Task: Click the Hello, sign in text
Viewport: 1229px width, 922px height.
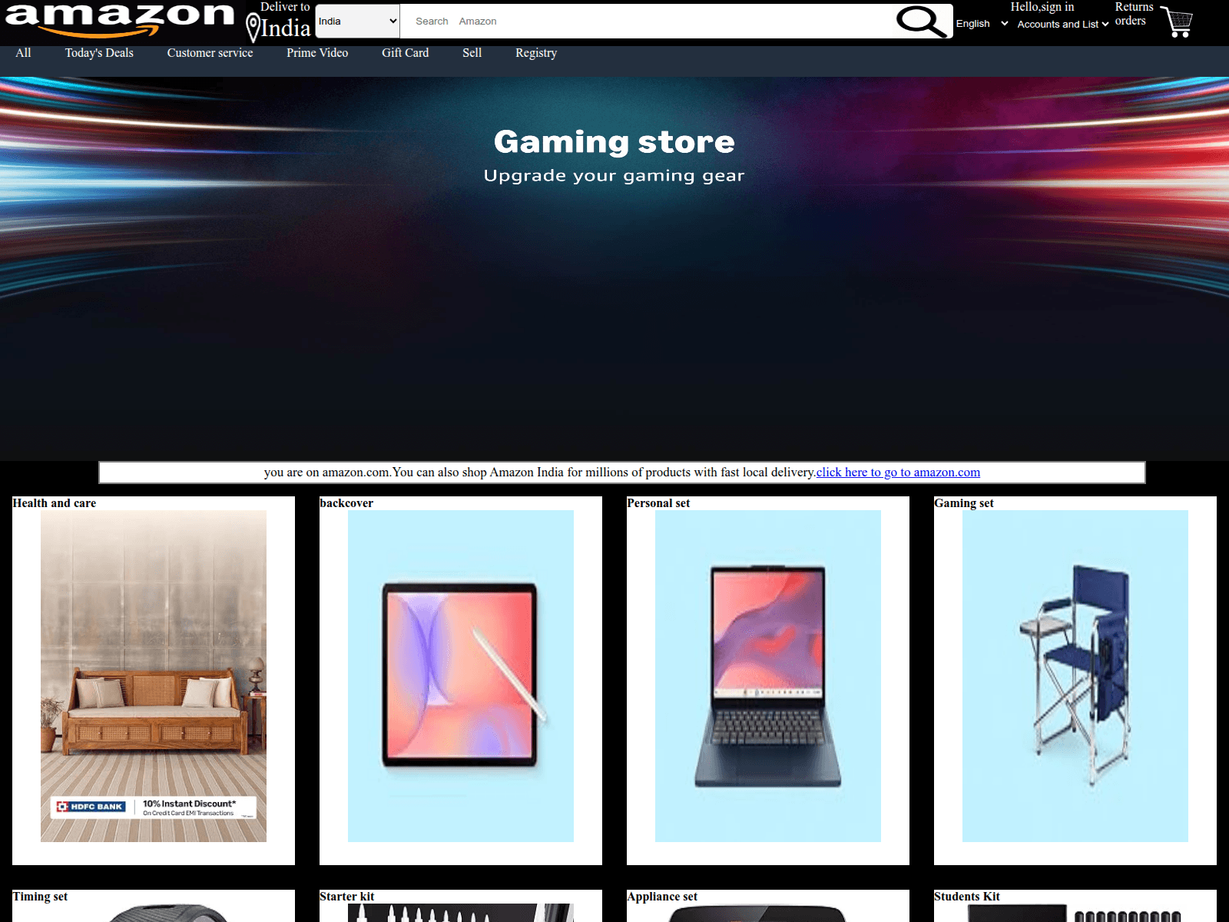Action: click(x=1042, y=7)
